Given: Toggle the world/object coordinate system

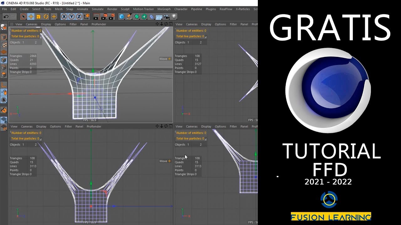Looking at the screenshot, I should 87,17.
